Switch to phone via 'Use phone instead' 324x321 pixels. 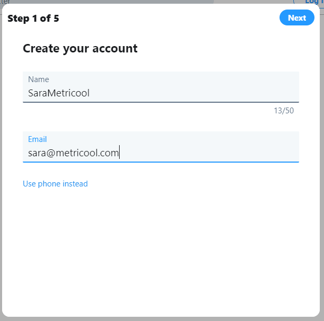point(55,184)
